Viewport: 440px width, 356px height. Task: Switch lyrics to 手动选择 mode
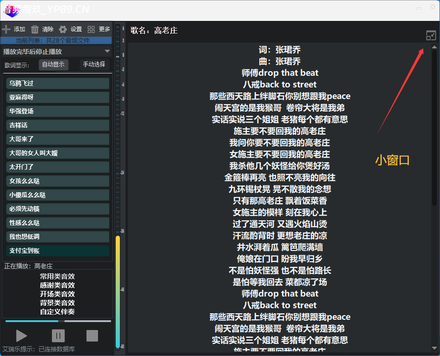(94, 65)
